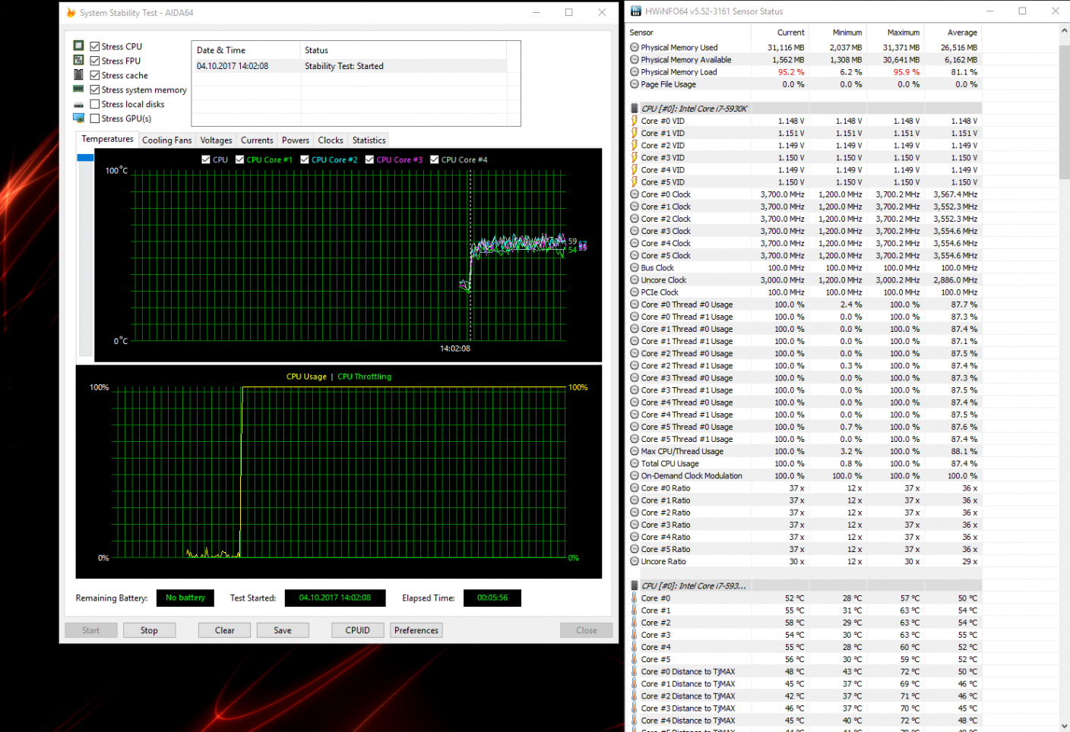Click the Clear button

pos(225,630)
